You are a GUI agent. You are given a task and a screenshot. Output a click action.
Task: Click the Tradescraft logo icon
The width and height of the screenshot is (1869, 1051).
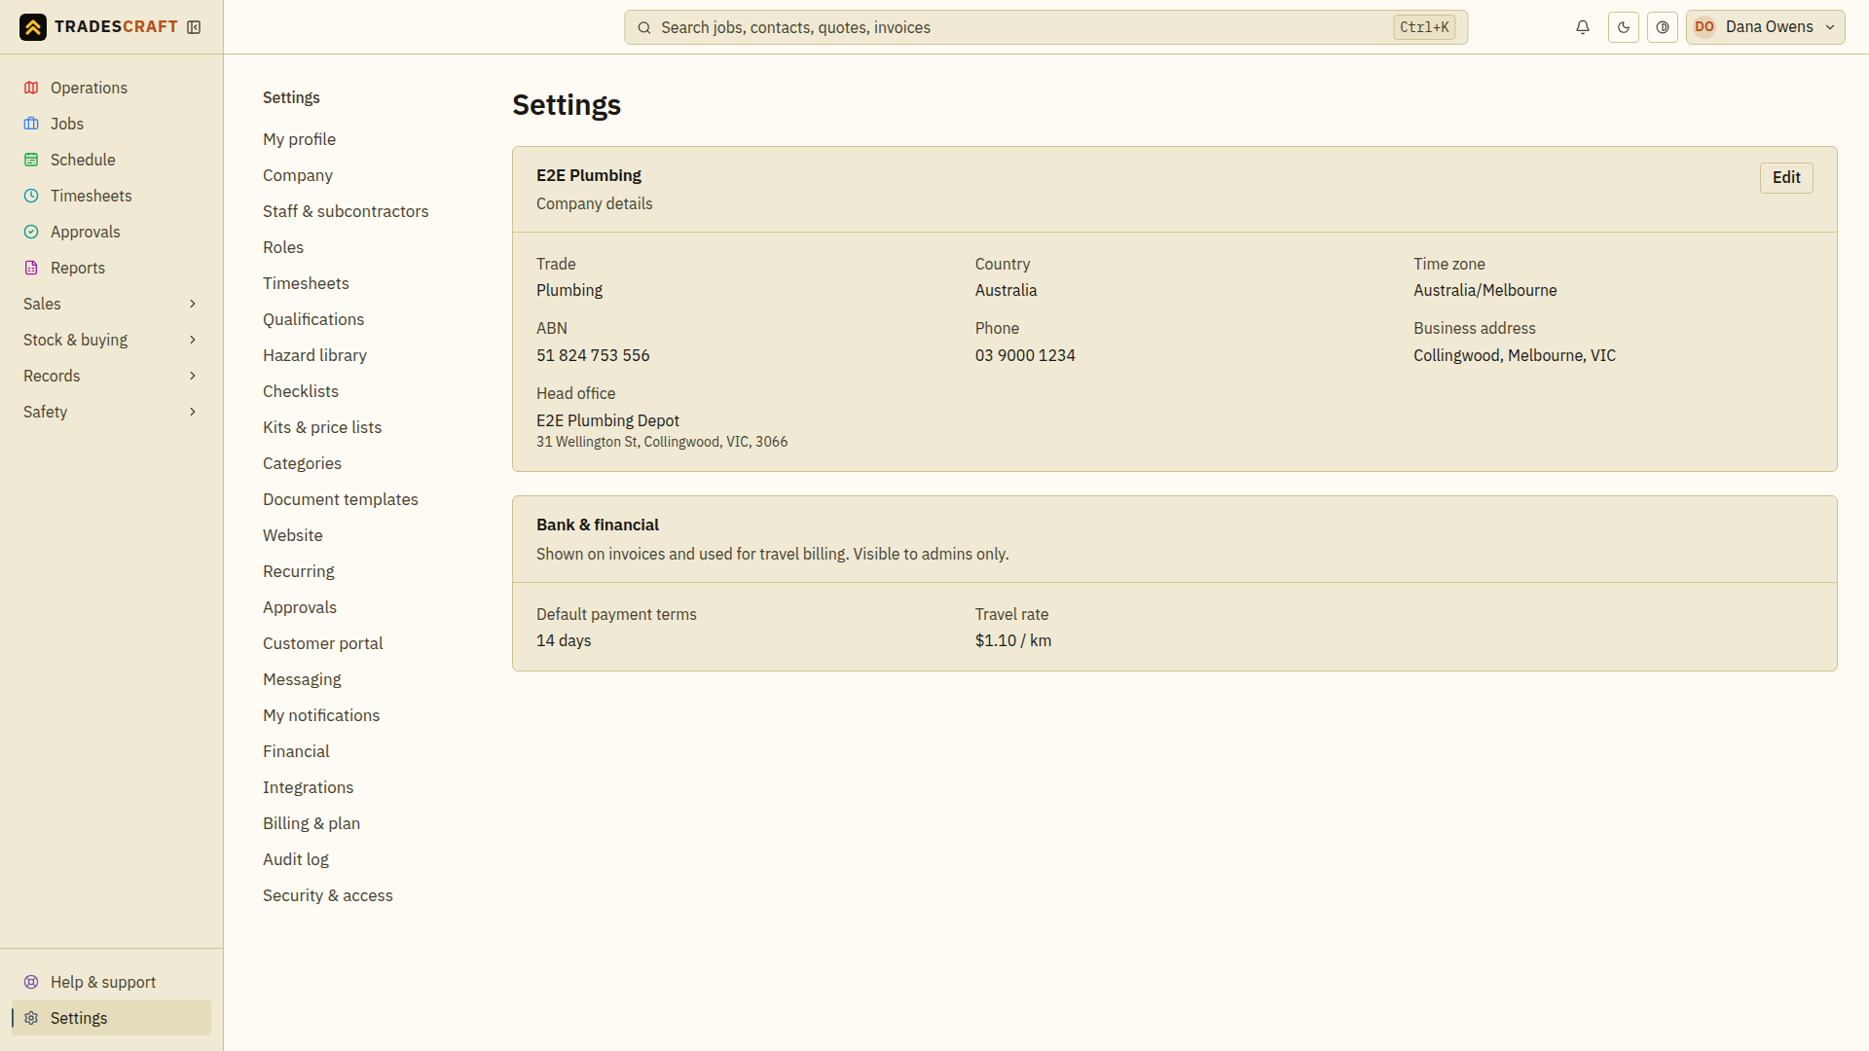(33, 27)
